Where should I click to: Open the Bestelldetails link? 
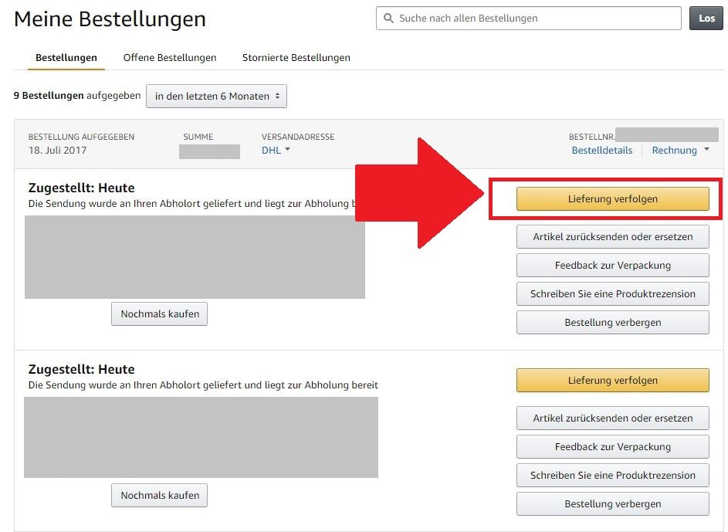[601, 151]
